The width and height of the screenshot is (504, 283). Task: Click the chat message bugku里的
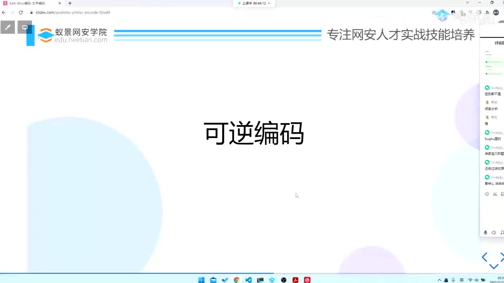(493, 139)
